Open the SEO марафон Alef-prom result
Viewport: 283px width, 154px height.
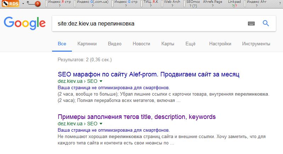(x=148, y=74)
